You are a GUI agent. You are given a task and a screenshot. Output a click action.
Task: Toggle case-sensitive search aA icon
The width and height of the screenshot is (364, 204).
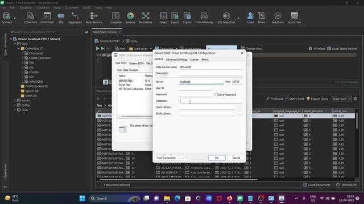(x=86, y=32)
